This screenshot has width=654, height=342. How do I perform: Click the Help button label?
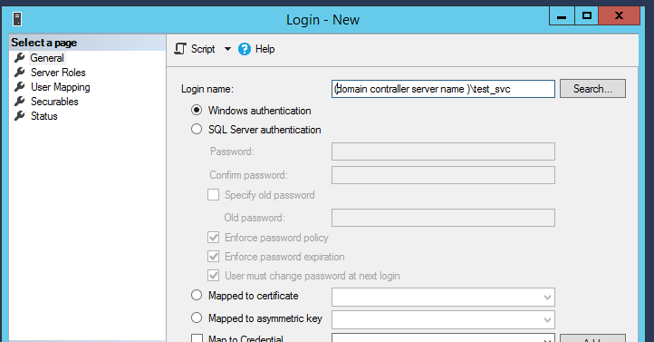pos(264,49)
